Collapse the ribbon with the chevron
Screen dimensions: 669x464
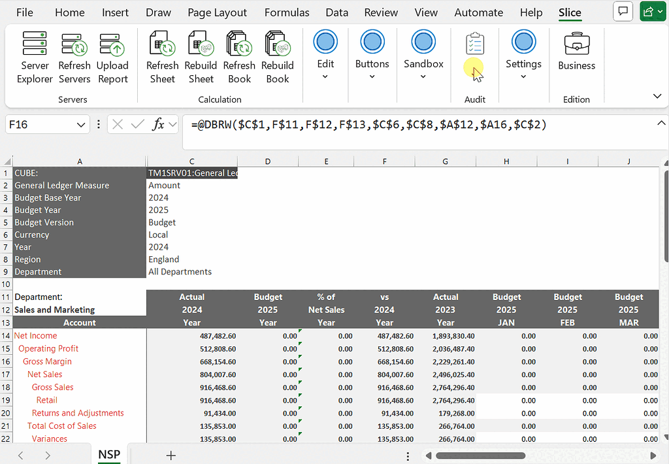coord(657,96)
